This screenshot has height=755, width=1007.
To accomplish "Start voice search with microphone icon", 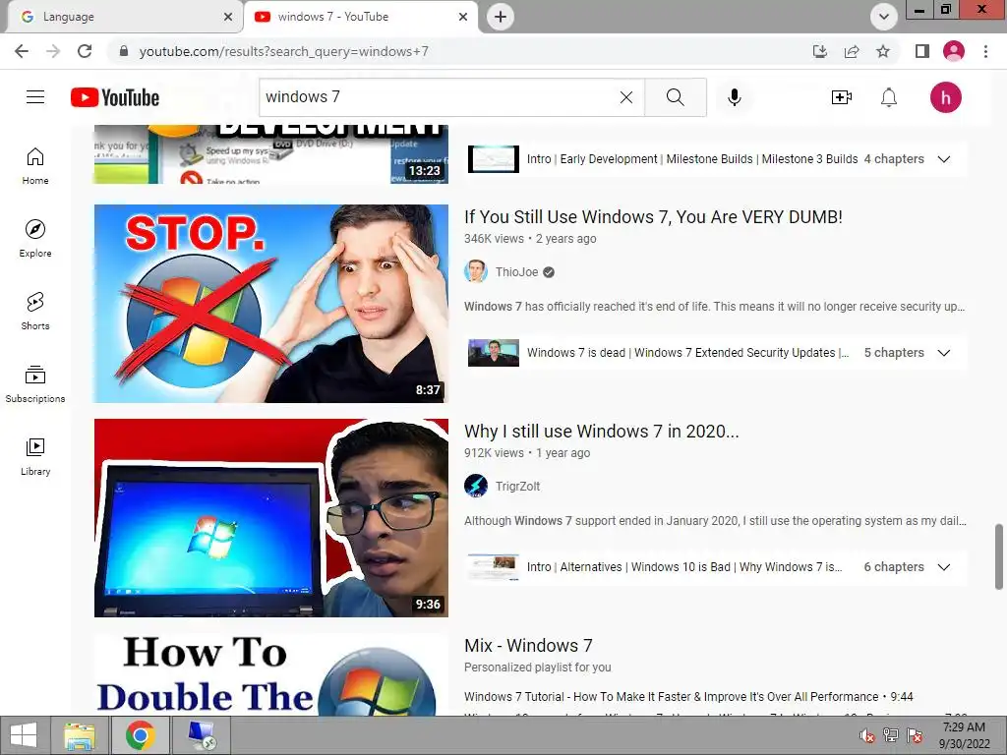I will 734,97.
